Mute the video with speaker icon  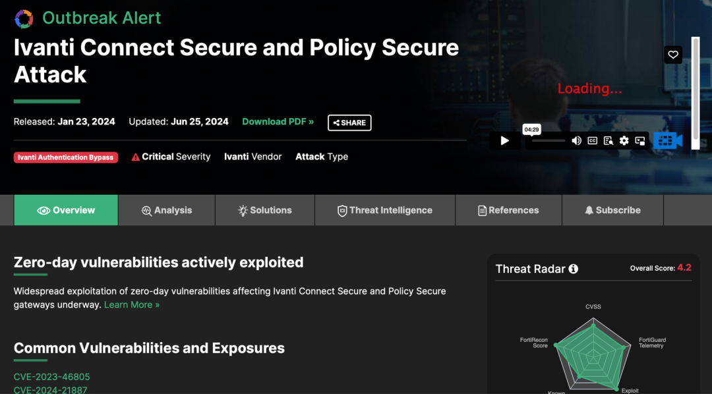[x=576, y=141]
